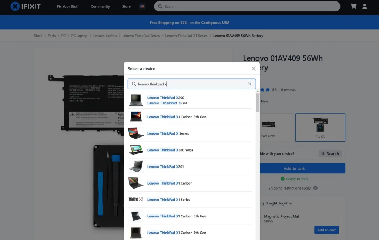
Task: Go to Store breadcrumb
Action: tap(38, 36)
